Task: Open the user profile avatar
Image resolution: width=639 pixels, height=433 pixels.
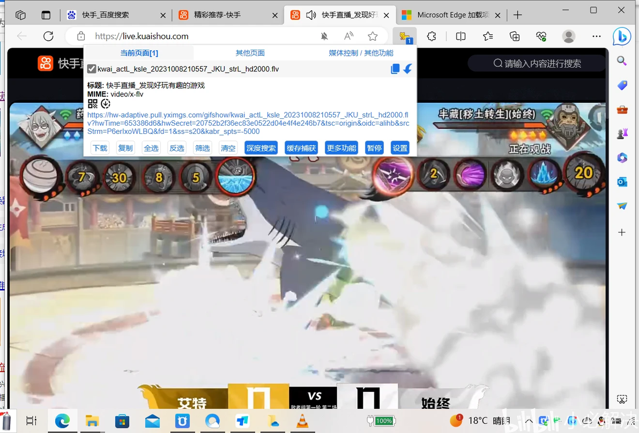Action: [x=568, y=36]
